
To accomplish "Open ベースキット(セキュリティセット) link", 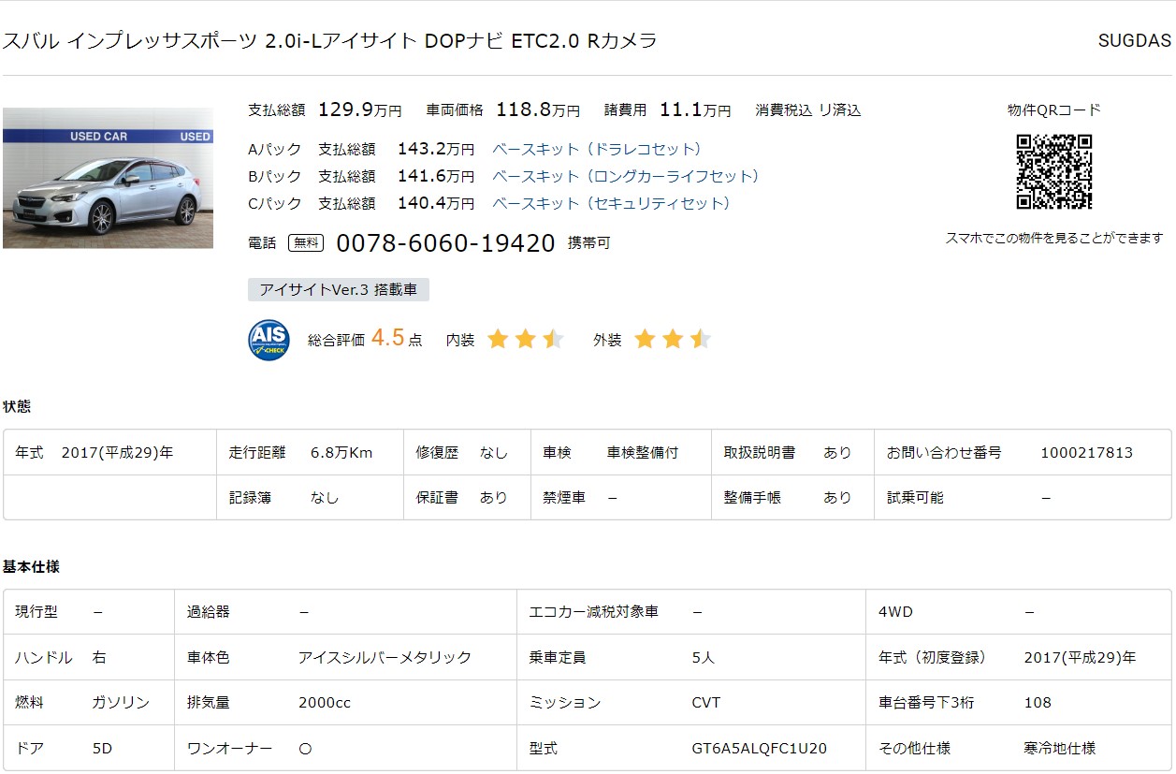I will 612,204.
